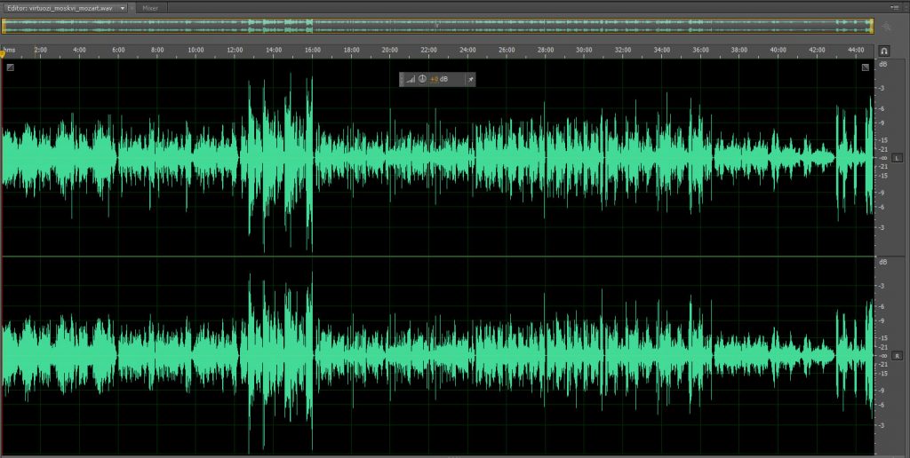Screen dimensions: 910x458
Task: Click the amplitude knob in the floating HUD
Action: click(422, 79)
